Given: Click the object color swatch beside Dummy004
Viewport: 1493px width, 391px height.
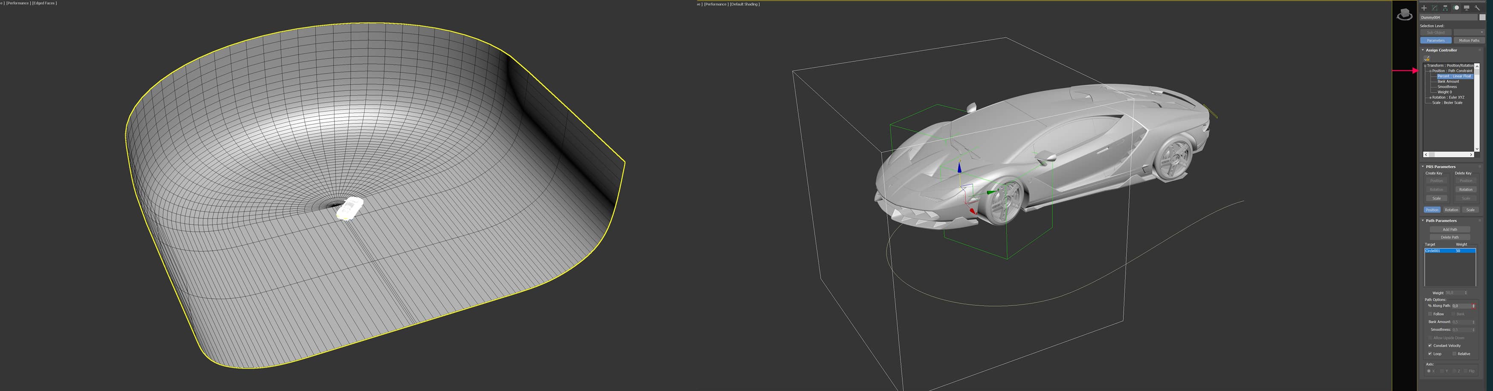Looking at the screenshot, I should pos(1482,17).
